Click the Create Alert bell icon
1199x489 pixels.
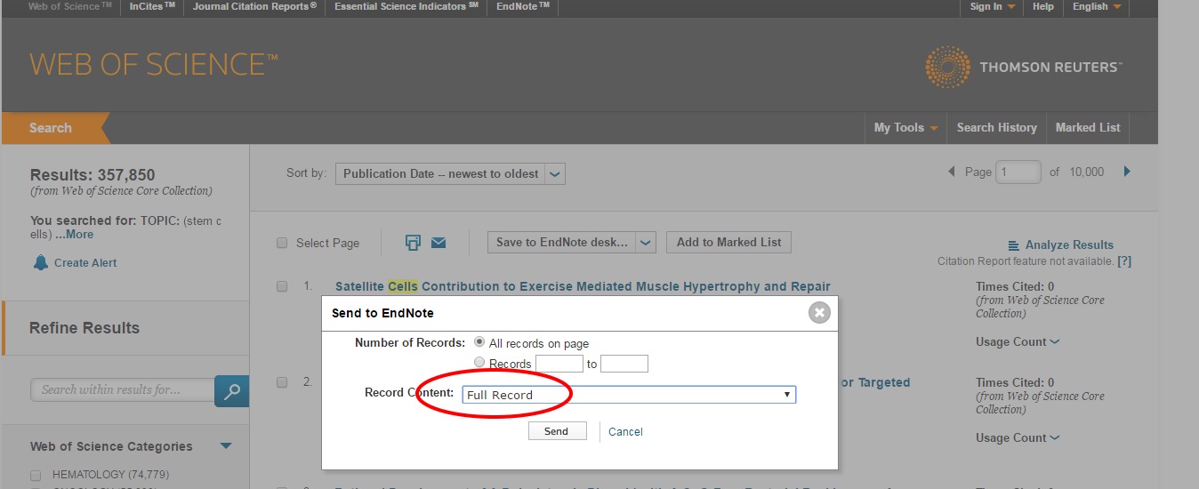(x=40, y=262)
